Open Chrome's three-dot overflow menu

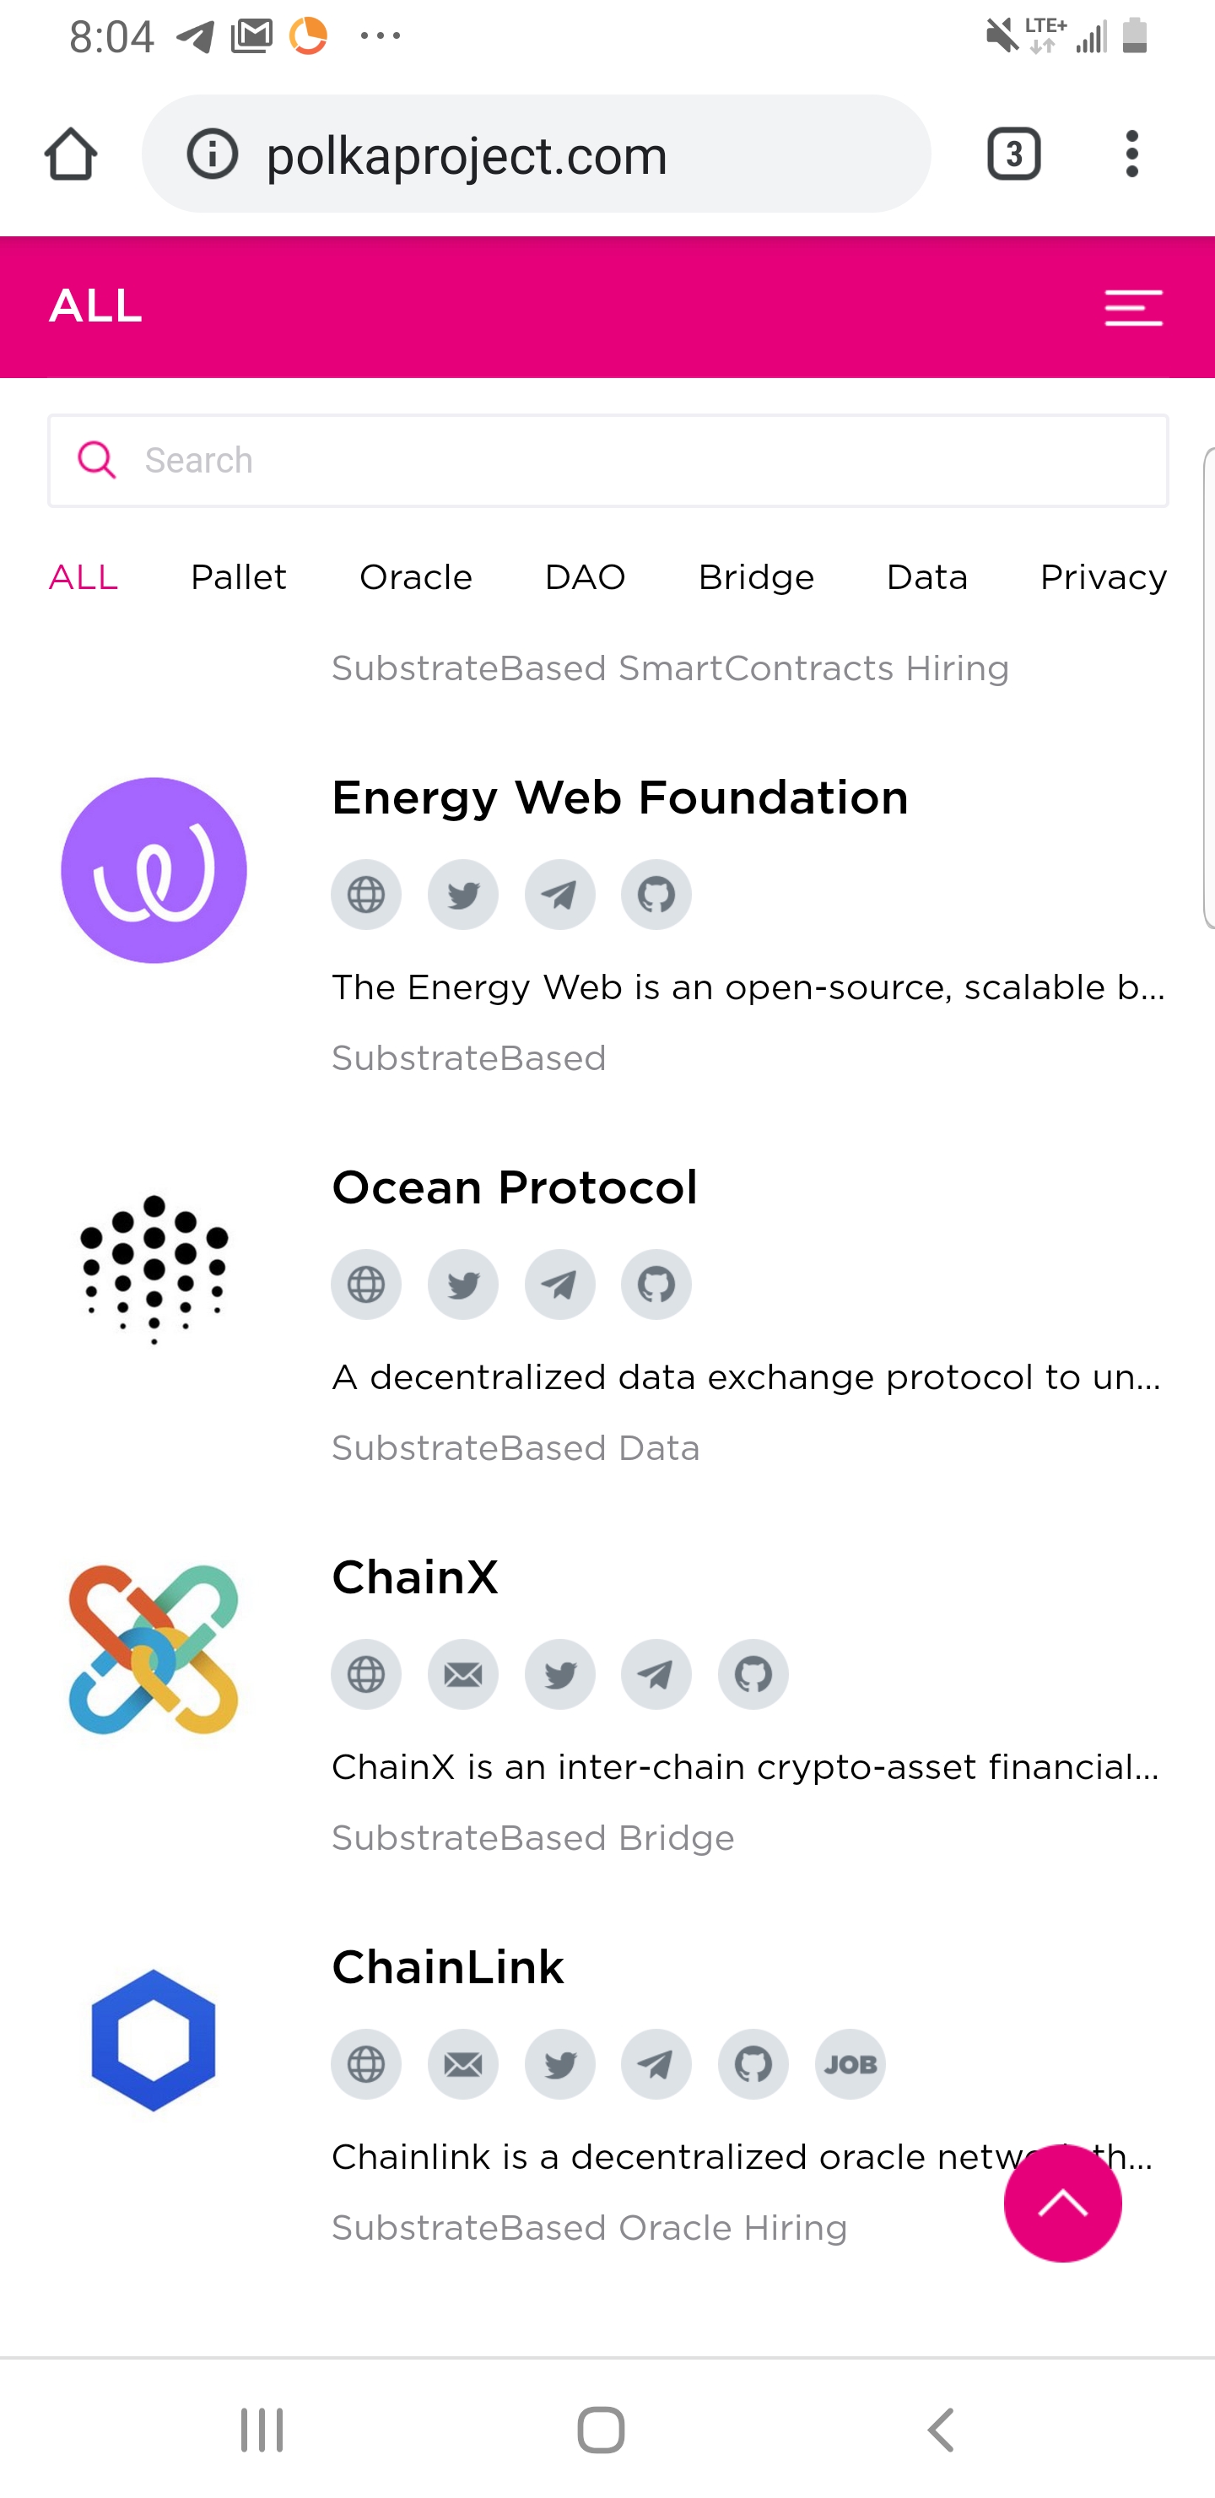tap(1131, 154)
